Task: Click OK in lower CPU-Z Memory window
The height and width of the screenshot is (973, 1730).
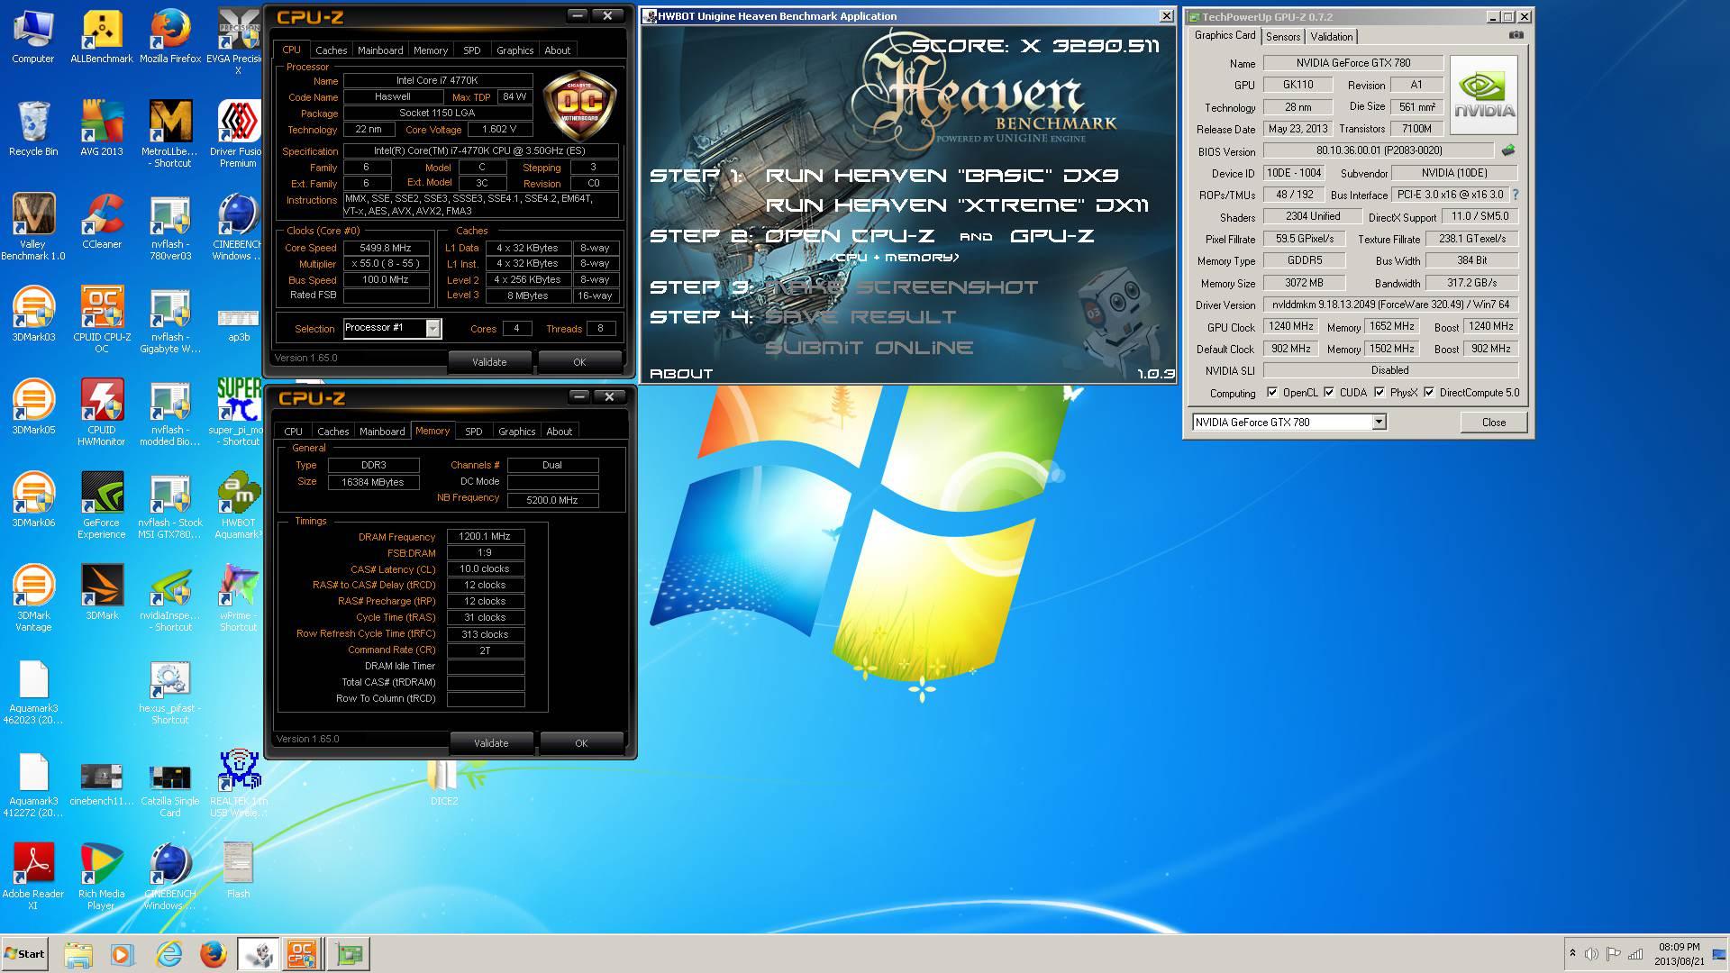Action: 581,743
